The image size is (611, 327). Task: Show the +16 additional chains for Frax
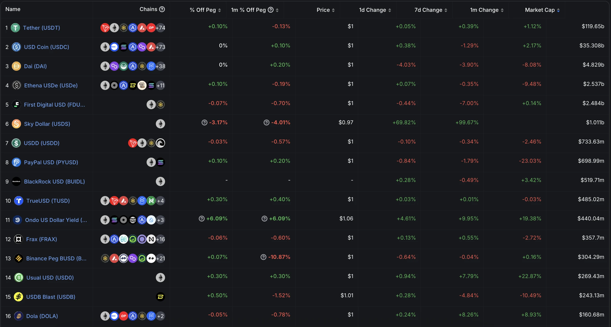tap(160, 239)
